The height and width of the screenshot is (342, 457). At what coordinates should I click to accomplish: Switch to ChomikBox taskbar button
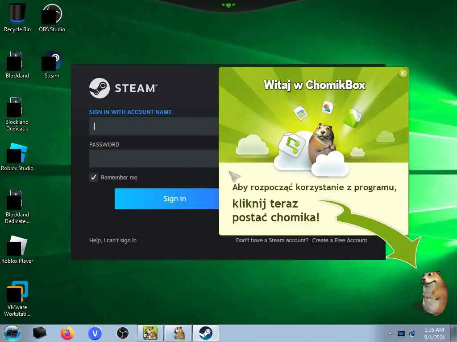pos(150,333)
